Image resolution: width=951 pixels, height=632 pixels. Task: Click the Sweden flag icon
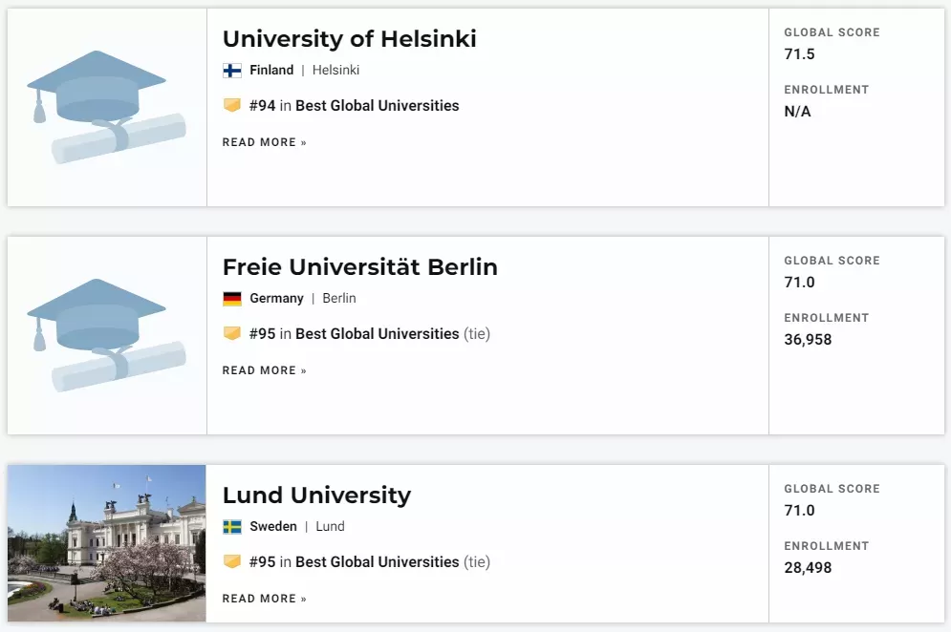tap(231, 527)
